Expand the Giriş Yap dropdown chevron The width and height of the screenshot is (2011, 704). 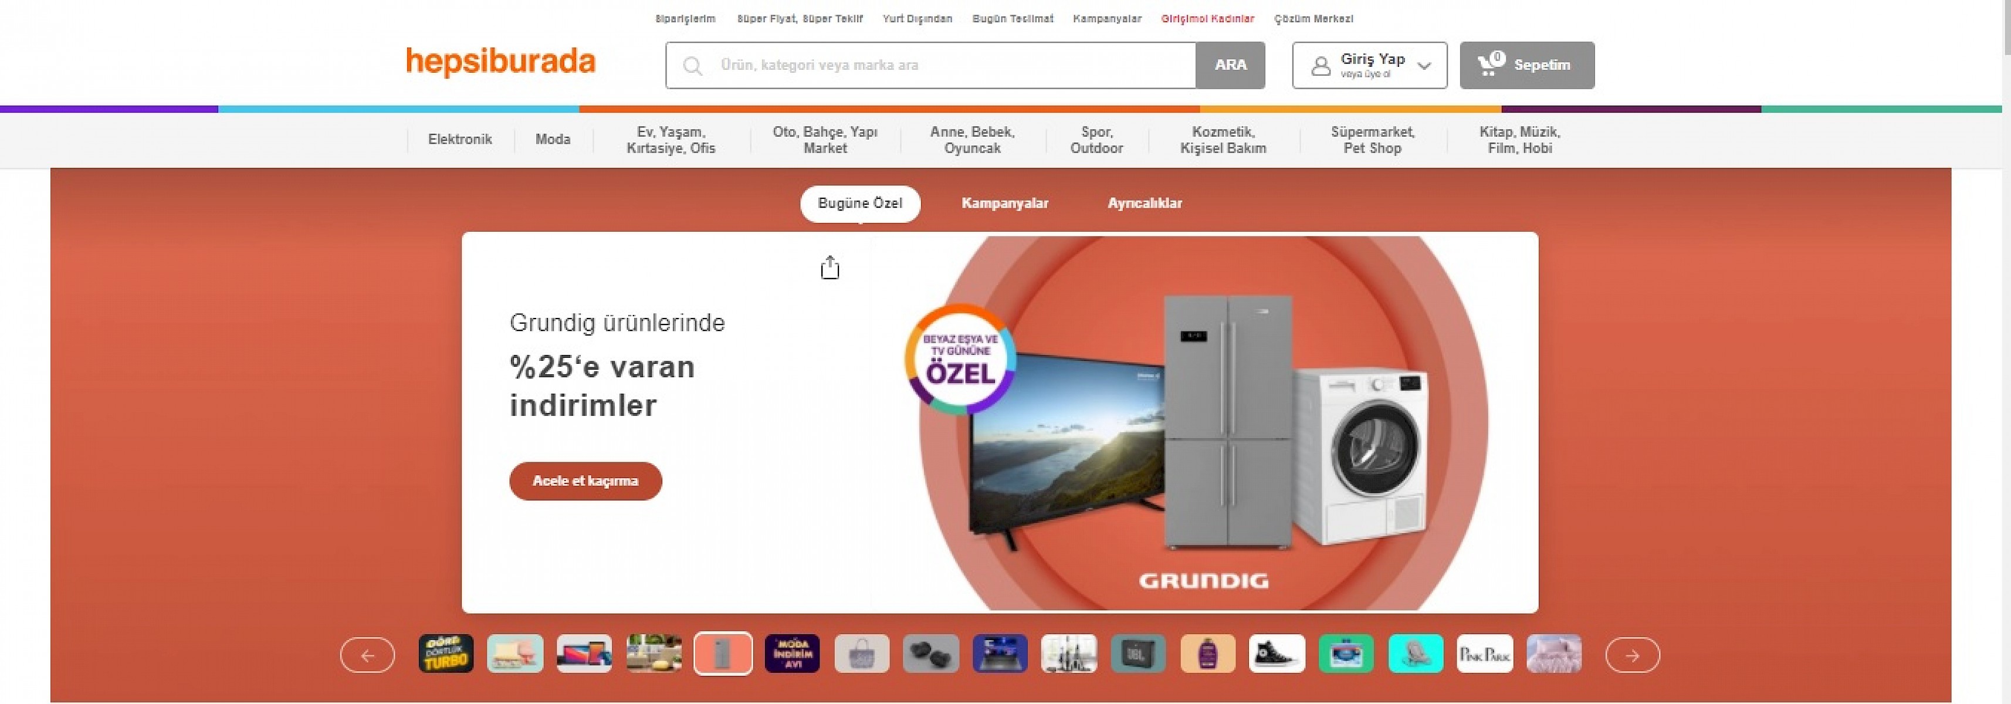[x=1424, y=66]
